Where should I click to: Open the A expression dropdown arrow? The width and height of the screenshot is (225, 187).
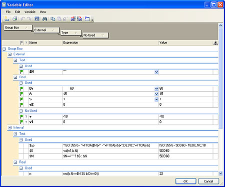tap(156, 94)
